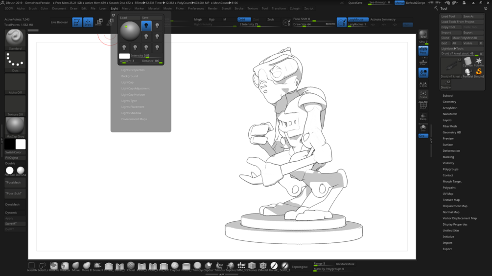Pick the Chisel brush icon
Screen dimensions: 492x276
tap(131, 266)
